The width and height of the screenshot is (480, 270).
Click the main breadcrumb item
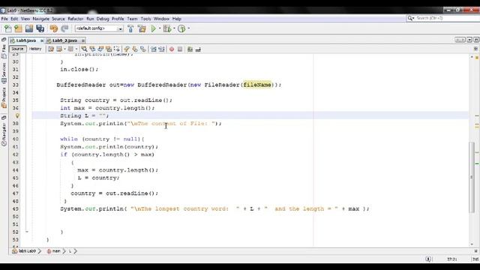pos(54,251)
